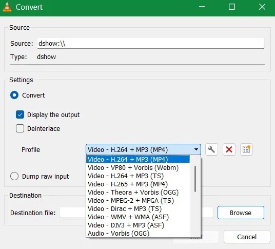
Task: Click the profile list scrollbar handle
Action: 195,179
